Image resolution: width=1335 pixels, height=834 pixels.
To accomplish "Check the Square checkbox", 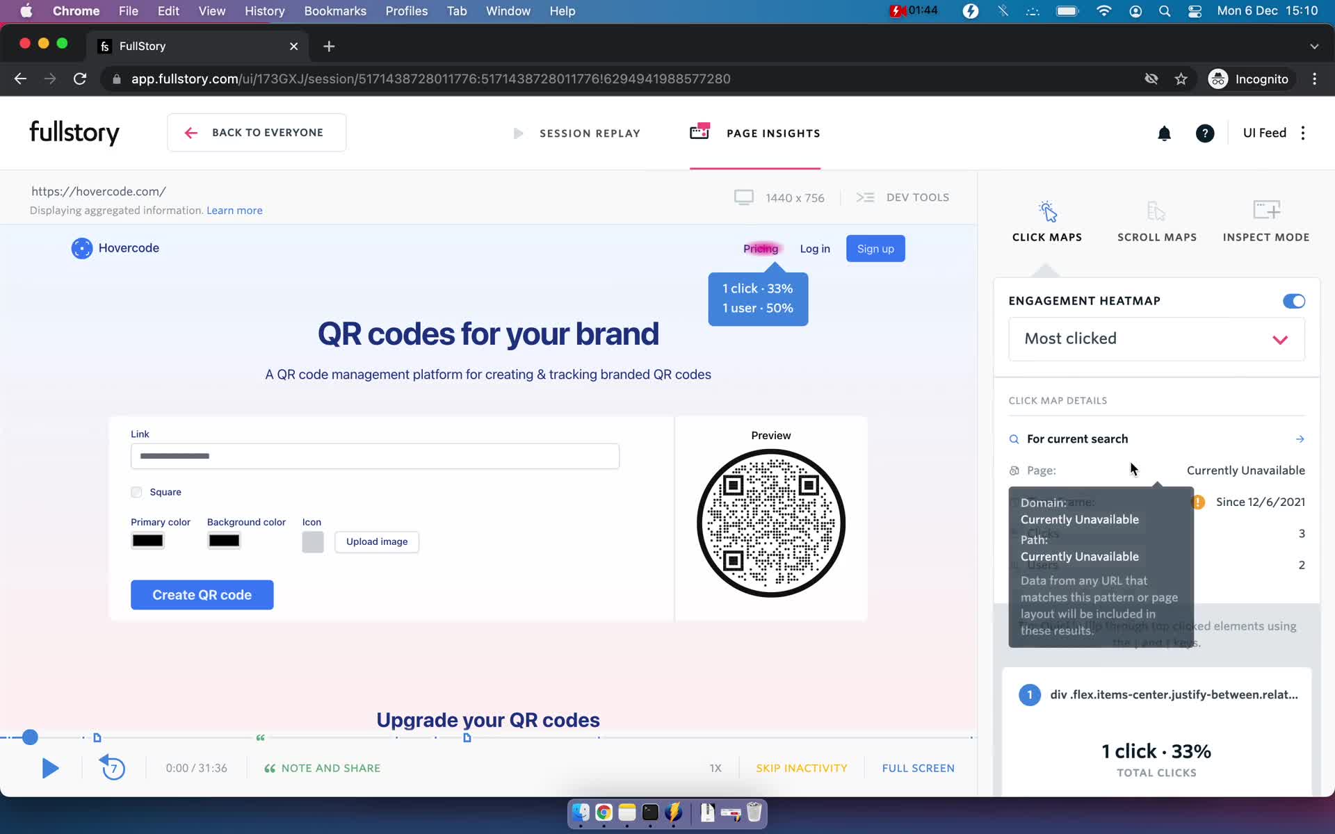I will (x=136, y=491).
